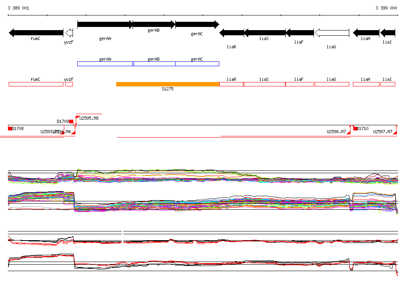Select the U2595.M8 upshift flag marker

tap(77, 118)
